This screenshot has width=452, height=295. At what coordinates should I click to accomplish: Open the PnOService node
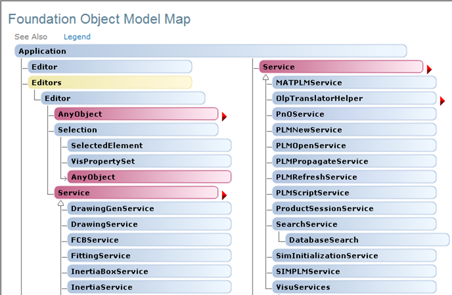(354, 114)
